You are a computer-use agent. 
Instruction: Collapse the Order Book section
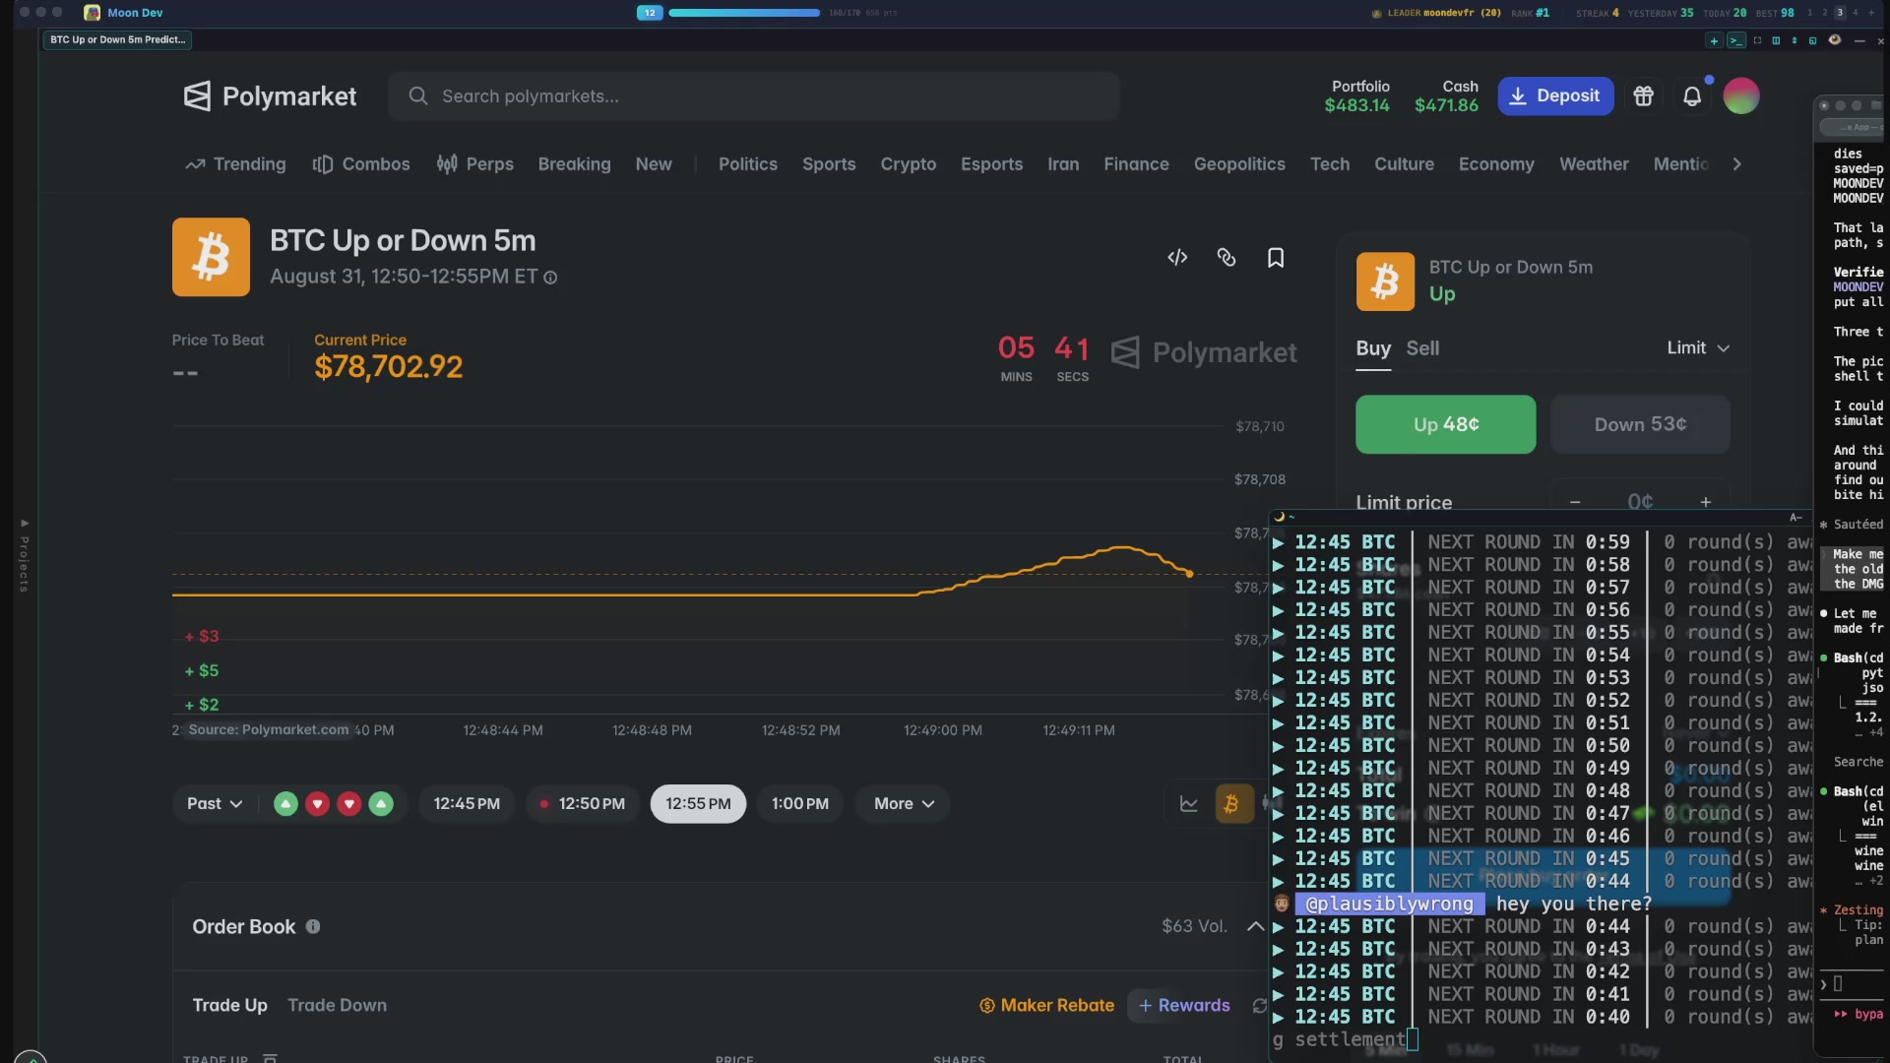tap(1255, 927)
